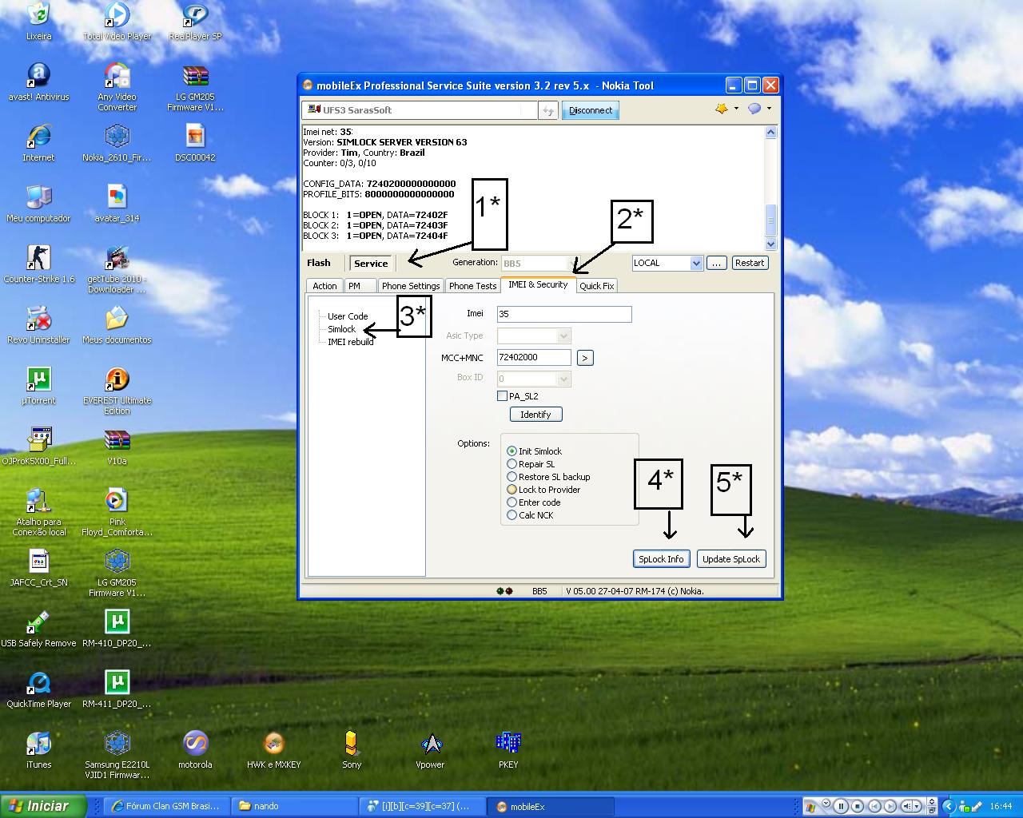
Task: Tick the PA_SL2 checkbox
Action: pos(502,396)
